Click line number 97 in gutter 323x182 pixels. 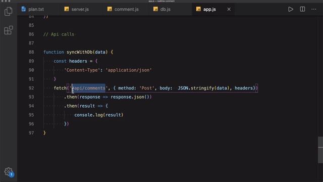pos(31,132)
